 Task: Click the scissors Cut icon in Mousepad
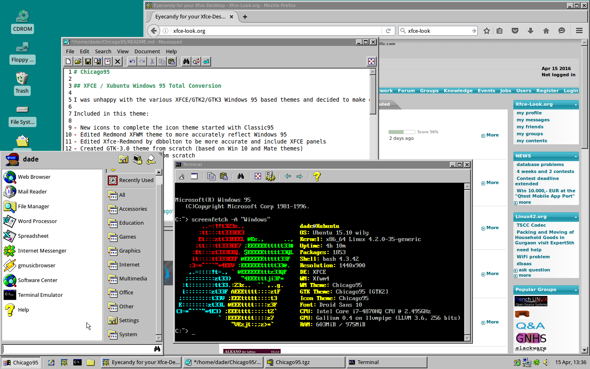pos(152,61)
